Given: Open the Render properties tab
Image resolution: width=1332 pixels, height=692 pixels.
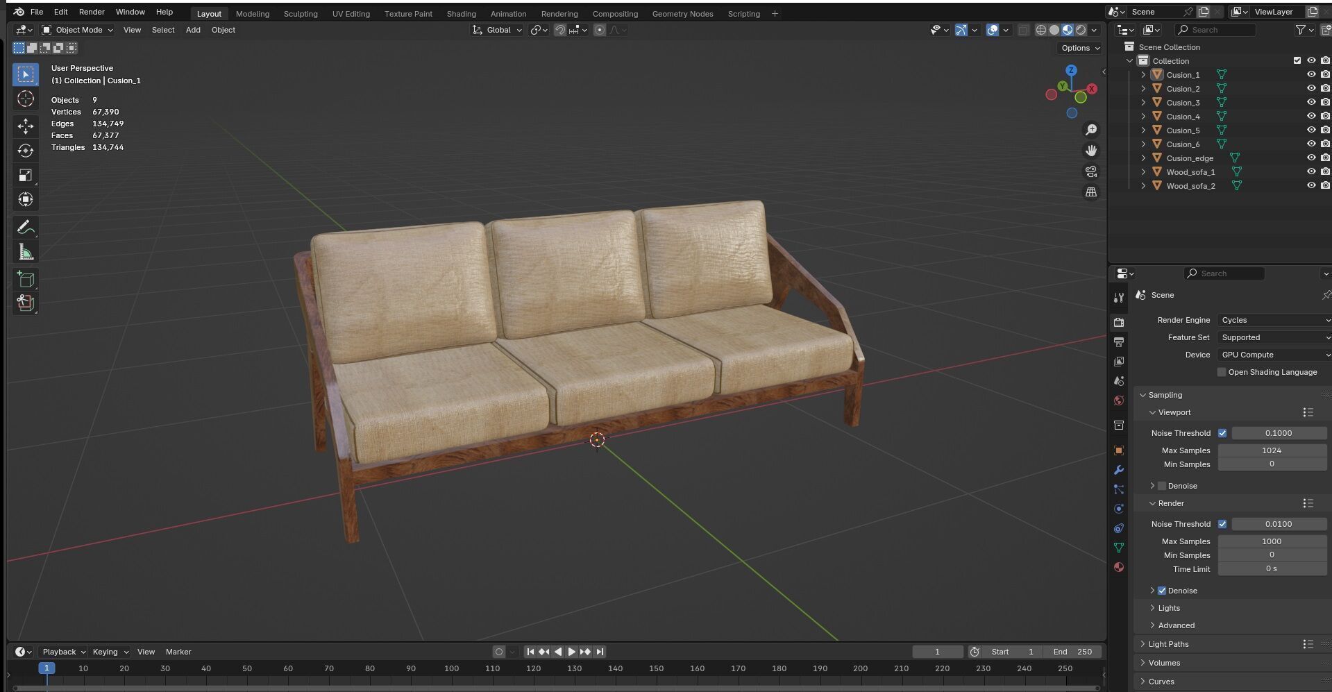Looking at the screenshot, I should click(1118, 322).
